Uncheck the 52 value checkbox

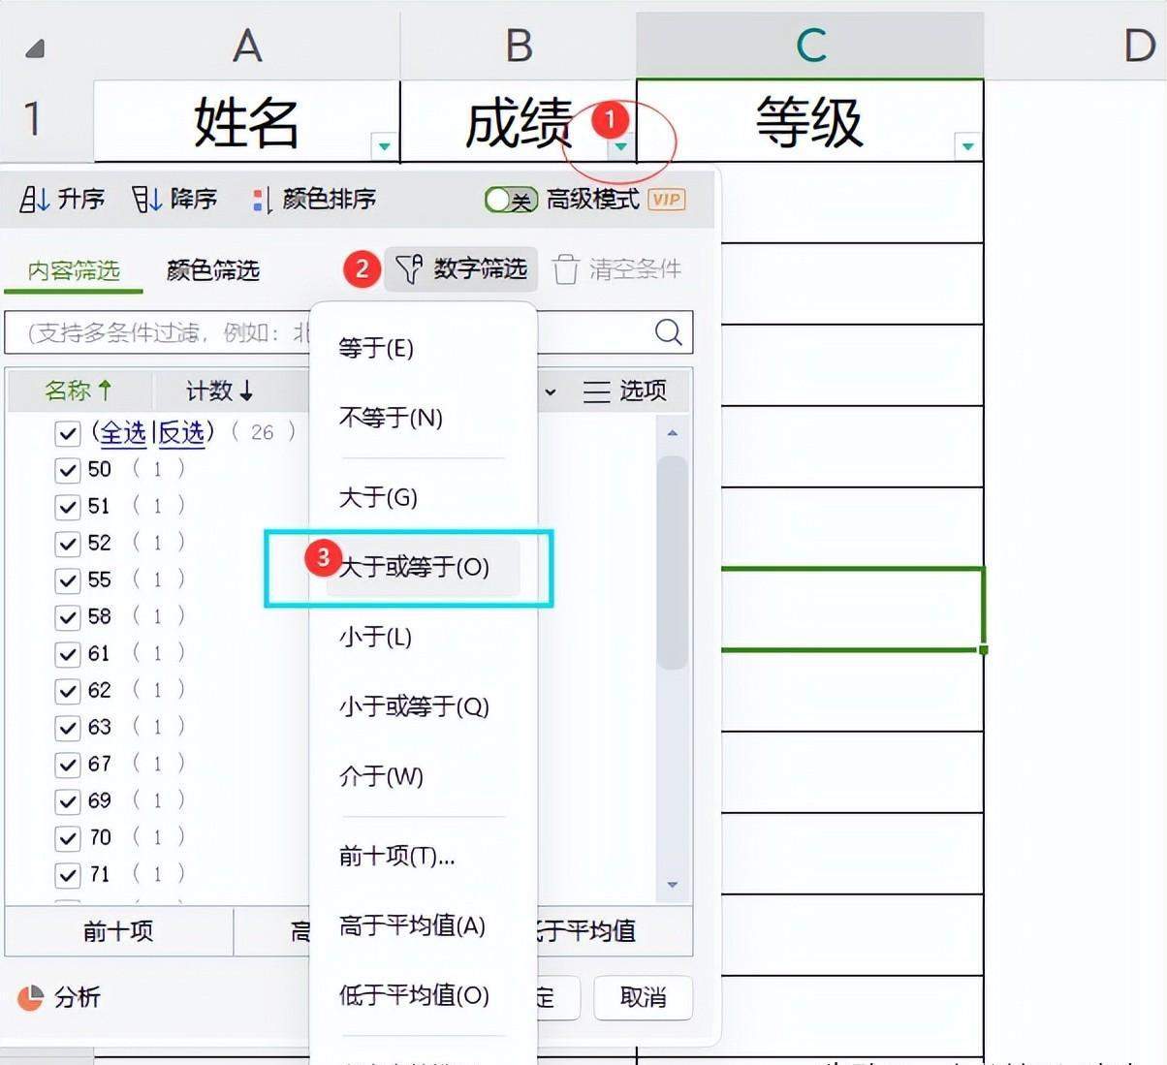[x=67, y=544]
